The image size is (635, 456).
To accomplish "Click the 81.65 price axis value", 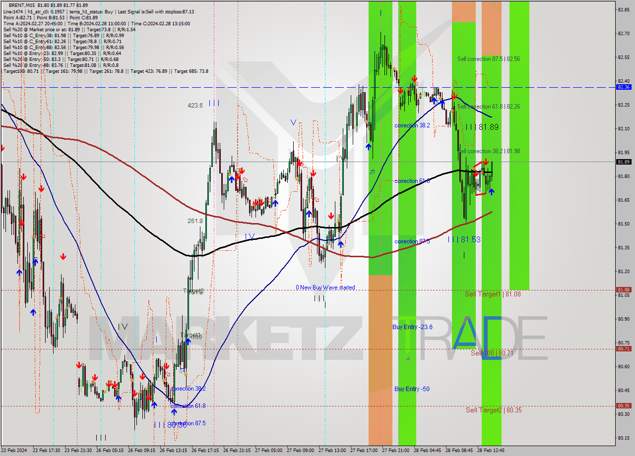I will click(x=624, y=200).
